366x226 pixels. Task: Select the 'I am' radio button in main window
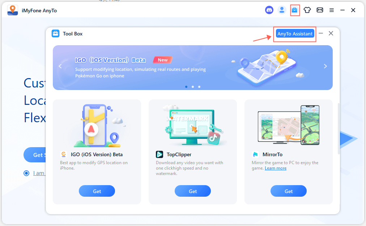click(26, 173)
